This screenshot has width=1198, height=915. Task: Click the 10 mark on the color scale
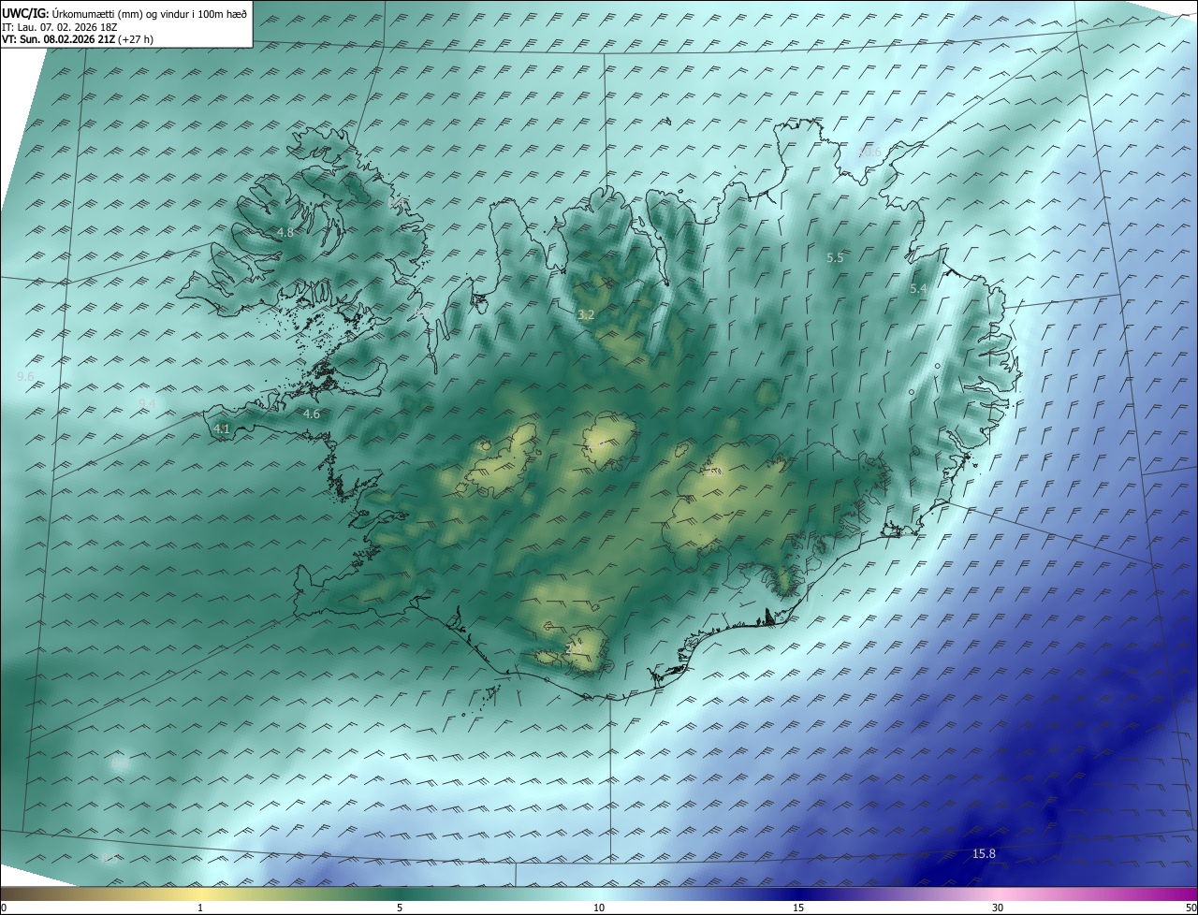point(599,908)
